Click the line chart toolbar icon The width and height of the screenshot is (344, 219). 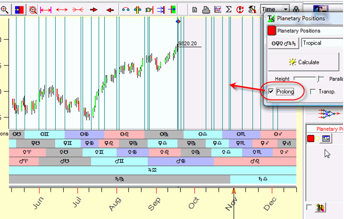tap(218, 9)
